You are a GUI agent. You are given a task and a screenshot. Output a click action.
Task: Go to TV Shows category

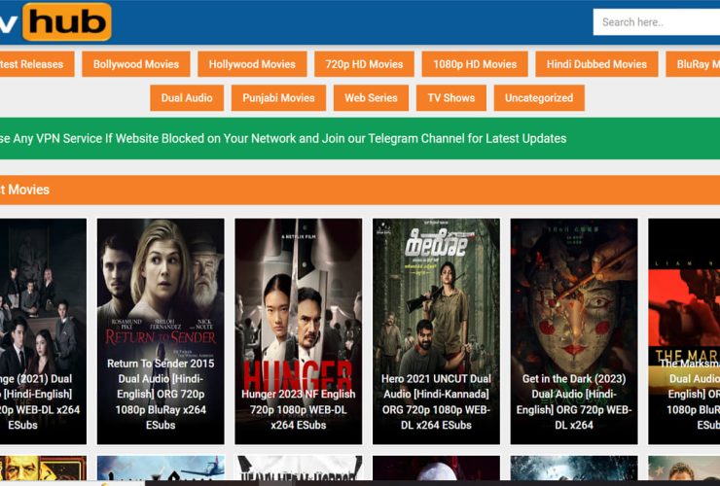click(451, 98)
